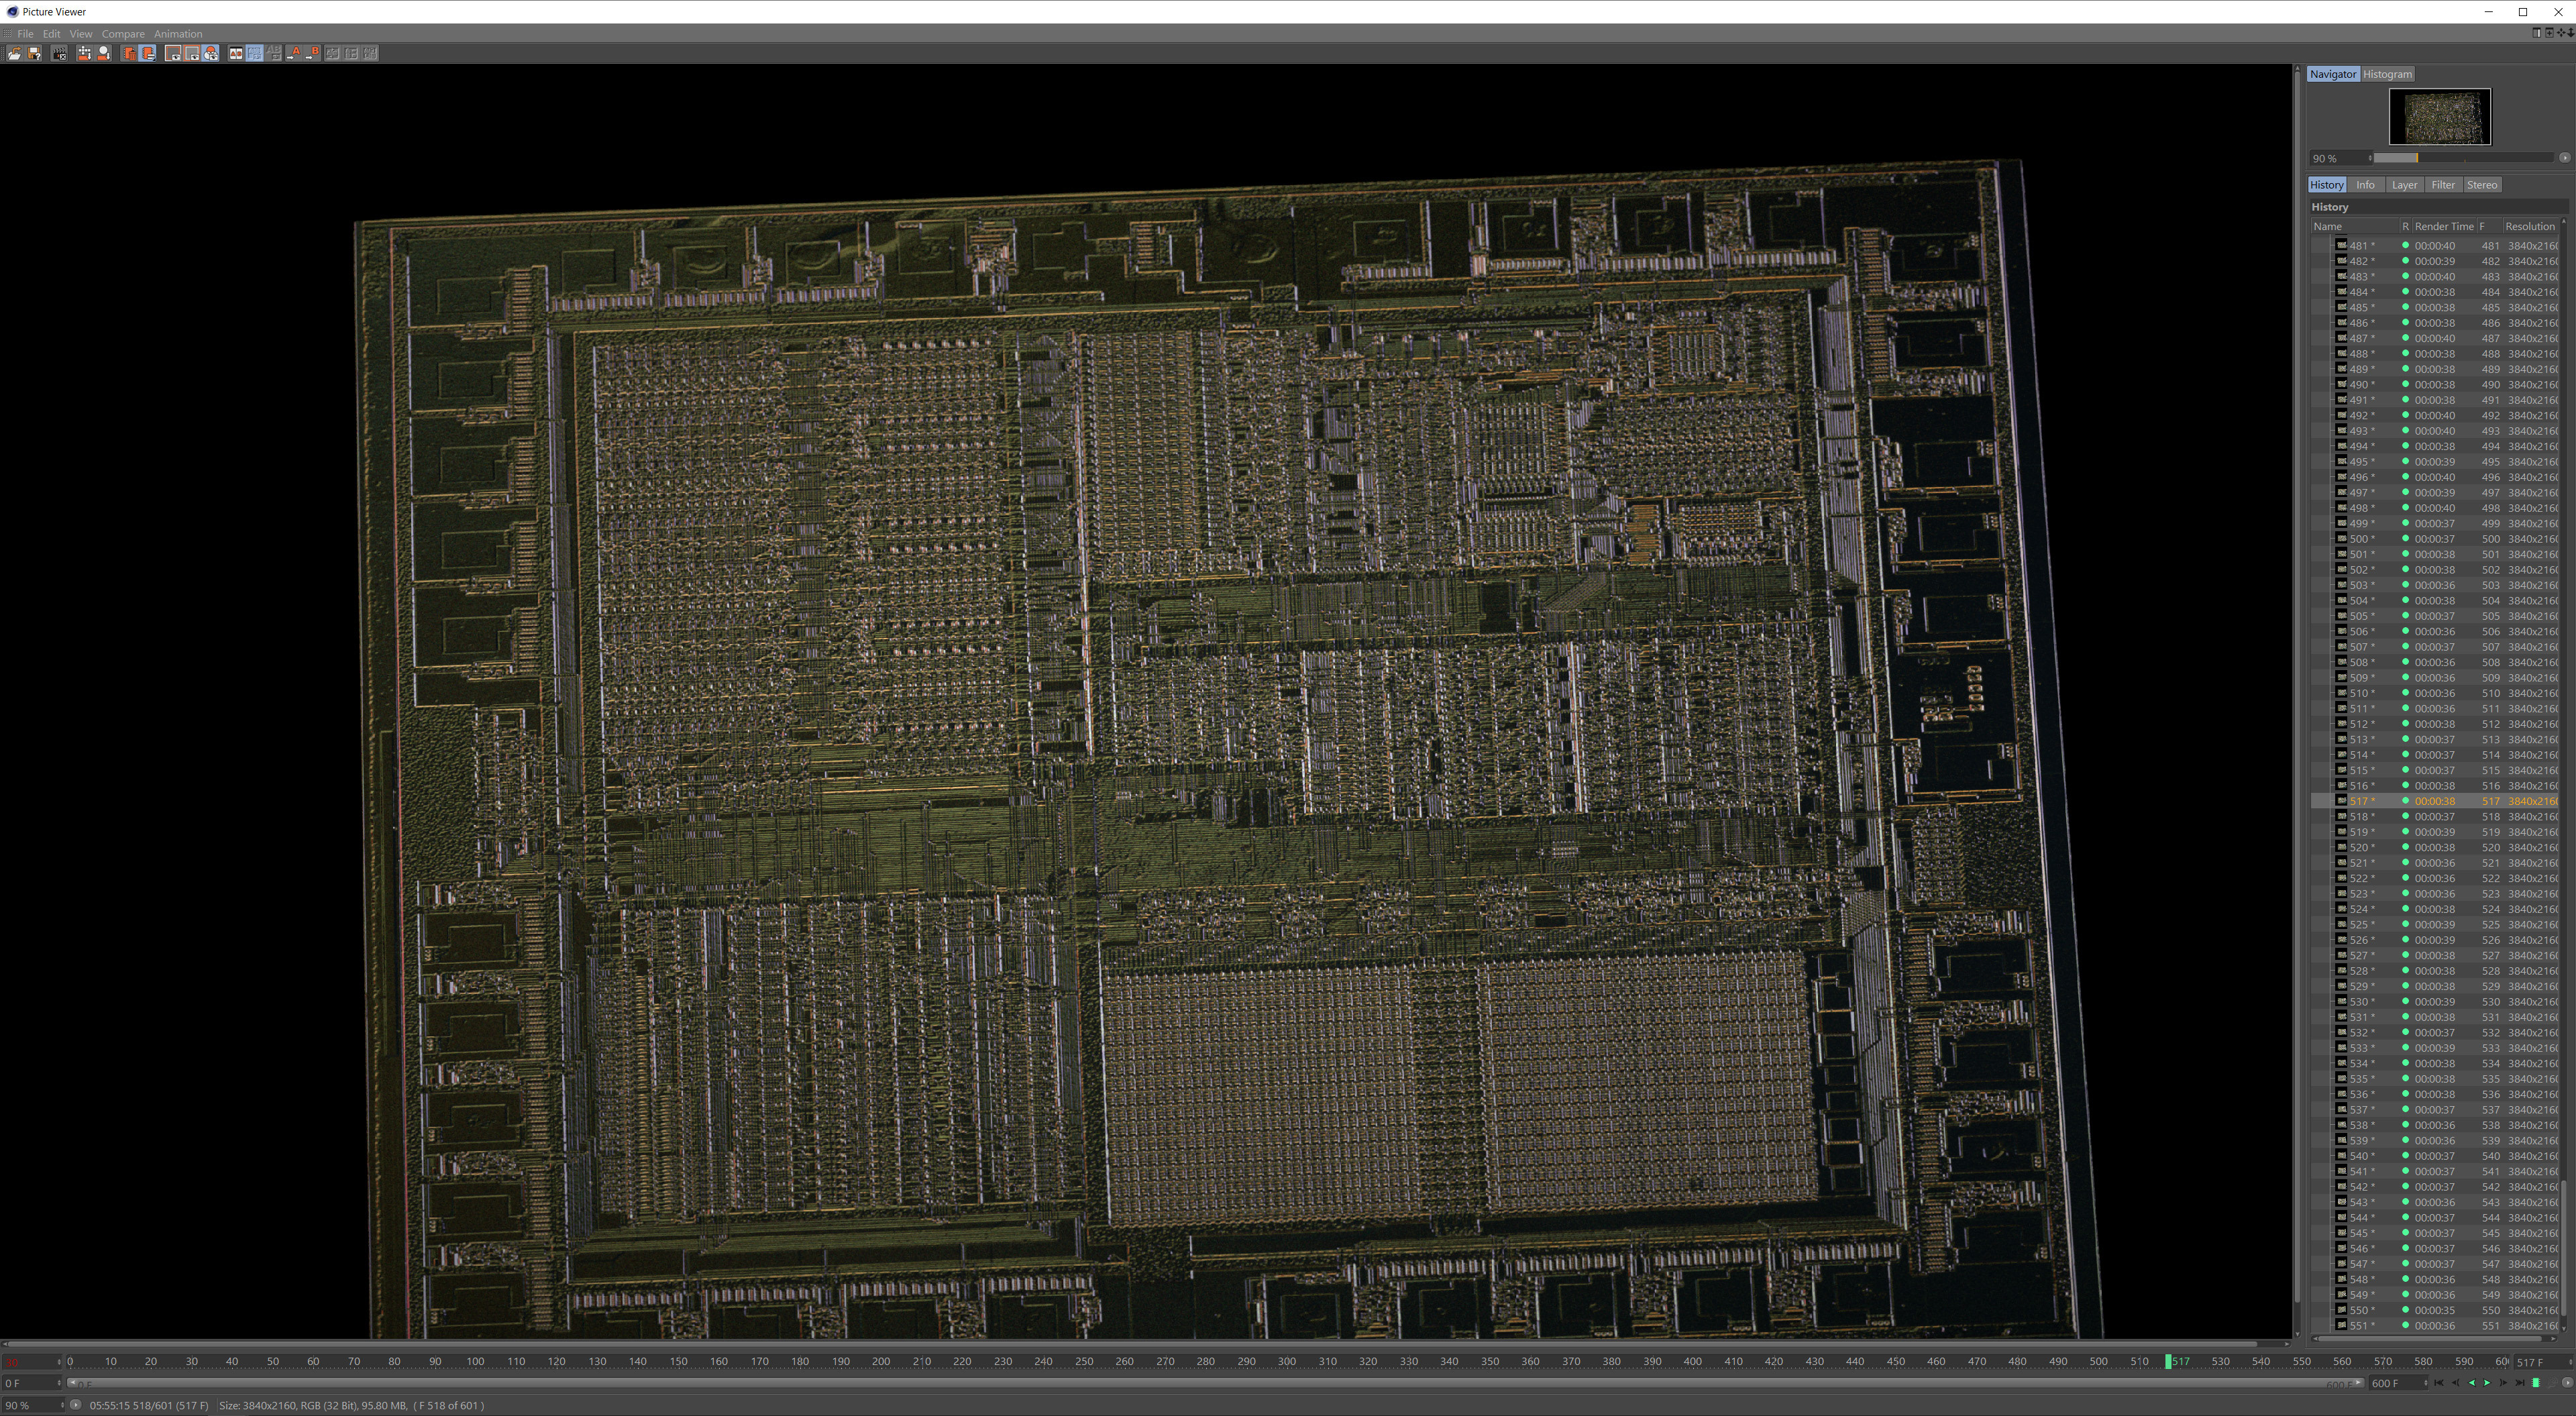Toggle the multi-pass channel display icon

click(x=211, y=54)
